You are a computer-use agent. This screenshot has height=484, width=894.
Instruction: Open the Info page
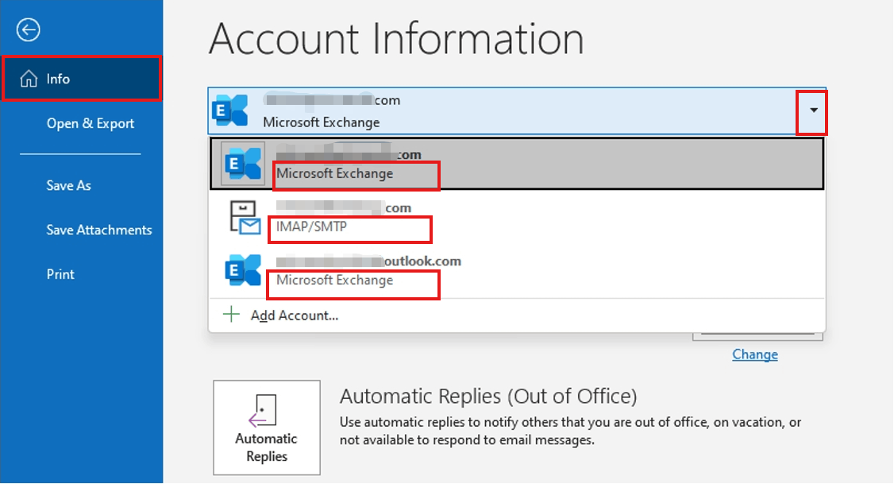coord(82,79)
